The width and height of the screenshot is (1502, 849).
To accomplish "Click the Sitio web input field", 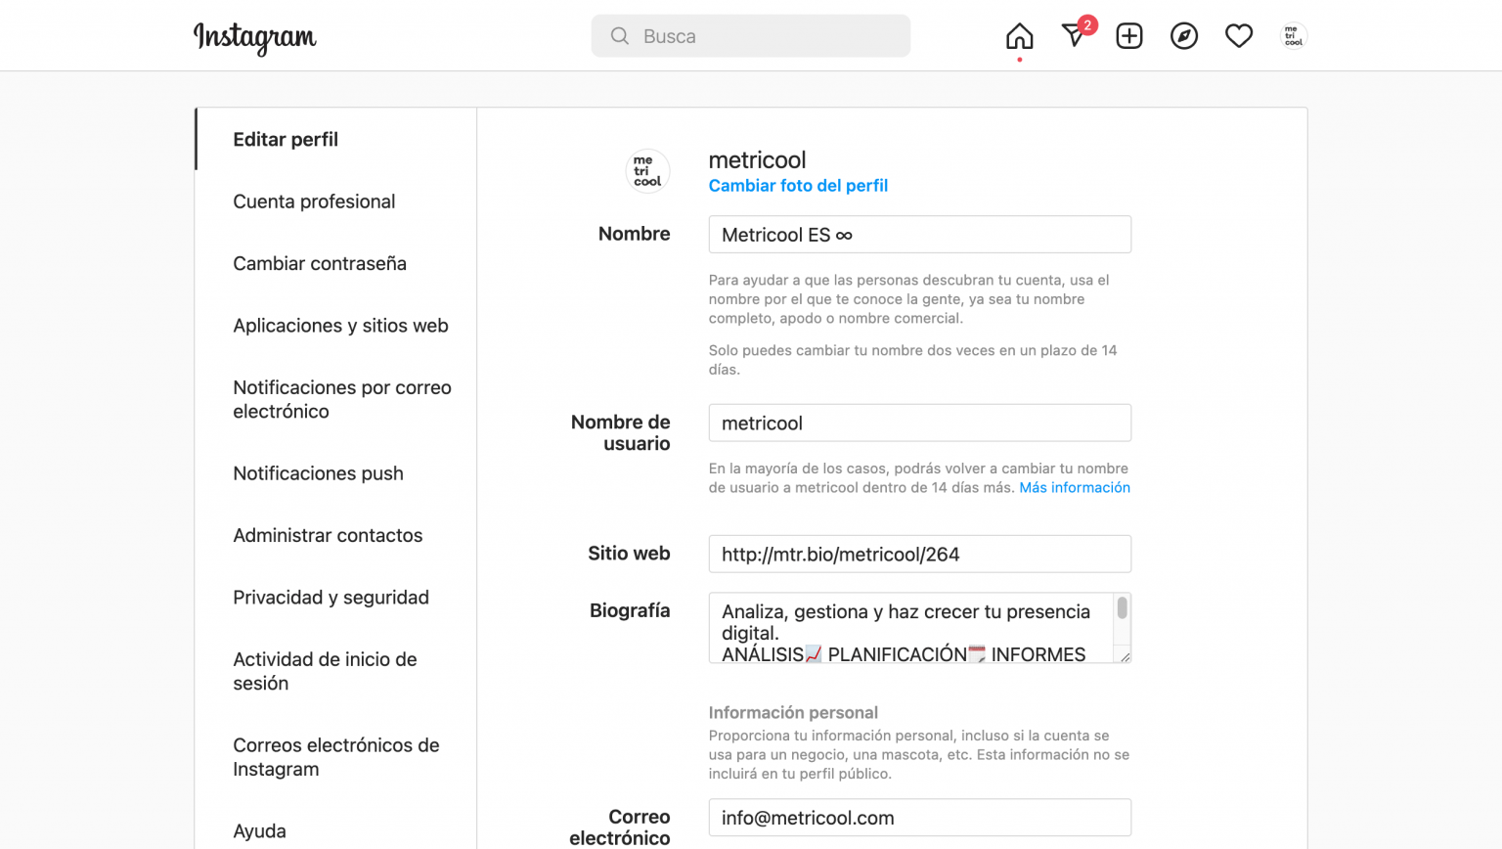I will tap(919, 554).
